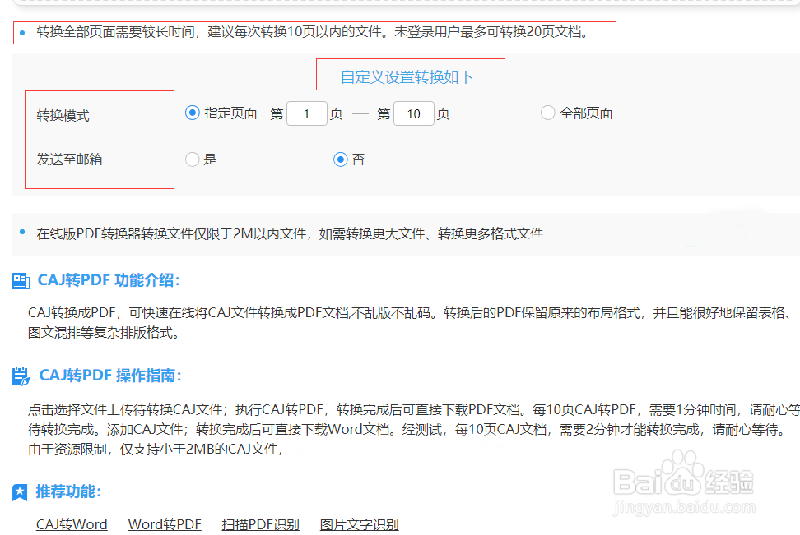Viewport: 800px width, 535px height.
Task: Open the CAJ转Word link
Action: point(71,524)
